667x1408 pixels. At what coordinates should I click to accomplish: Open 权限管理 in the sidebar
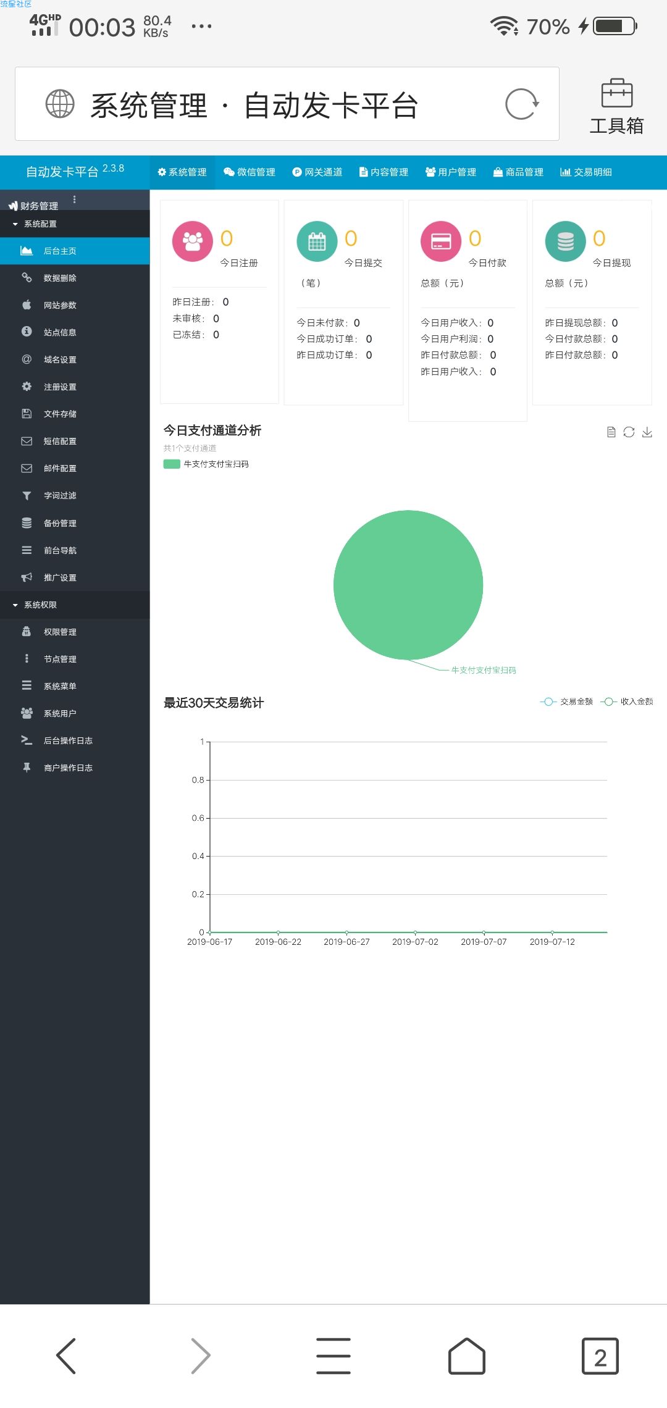(x=75, y=632)
